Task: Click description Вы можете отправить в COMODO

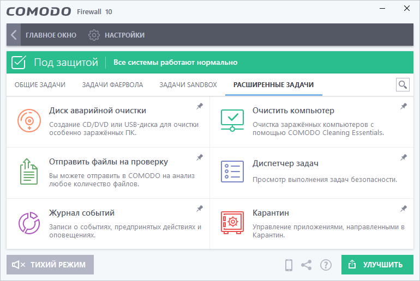Action: (122, 180)
